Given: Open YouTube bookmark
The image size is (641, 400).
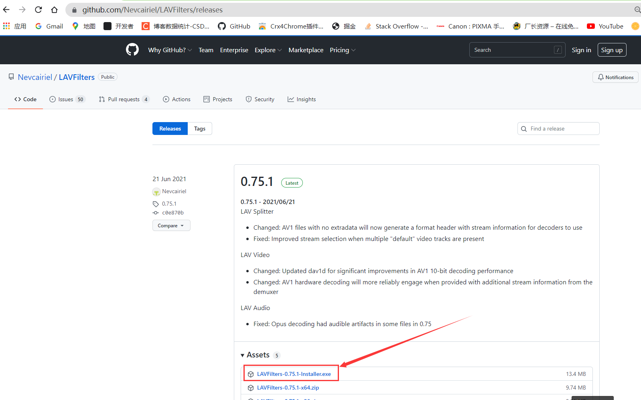Looking at the screenshot, I should click(x=605, y=26).
